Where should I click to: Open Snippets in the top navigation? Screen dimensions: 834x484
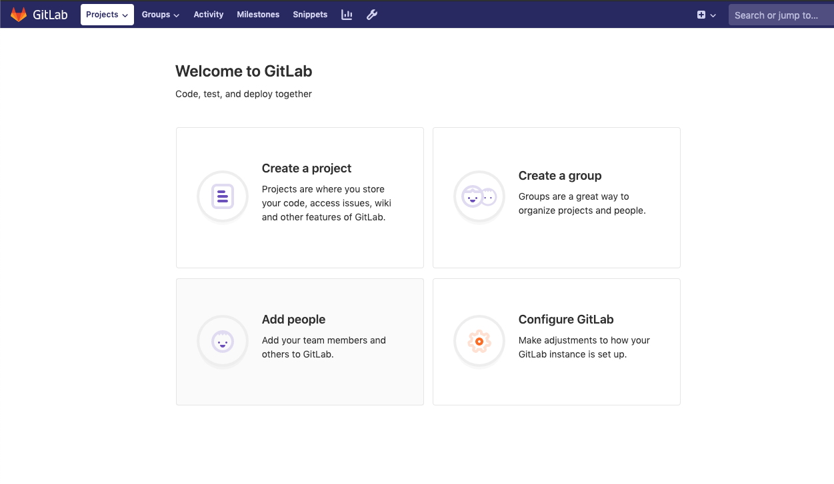310,15
